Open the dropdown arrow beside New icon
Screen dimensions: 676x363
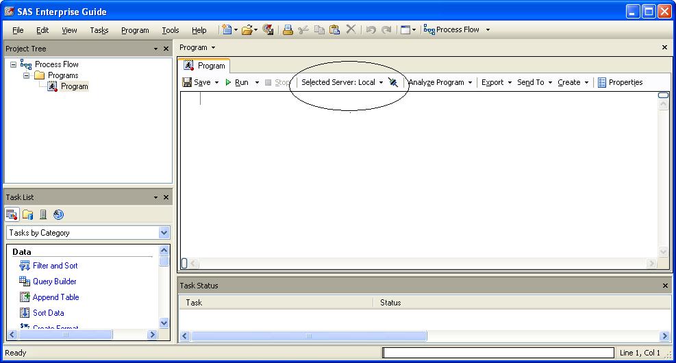click(236, 29)
